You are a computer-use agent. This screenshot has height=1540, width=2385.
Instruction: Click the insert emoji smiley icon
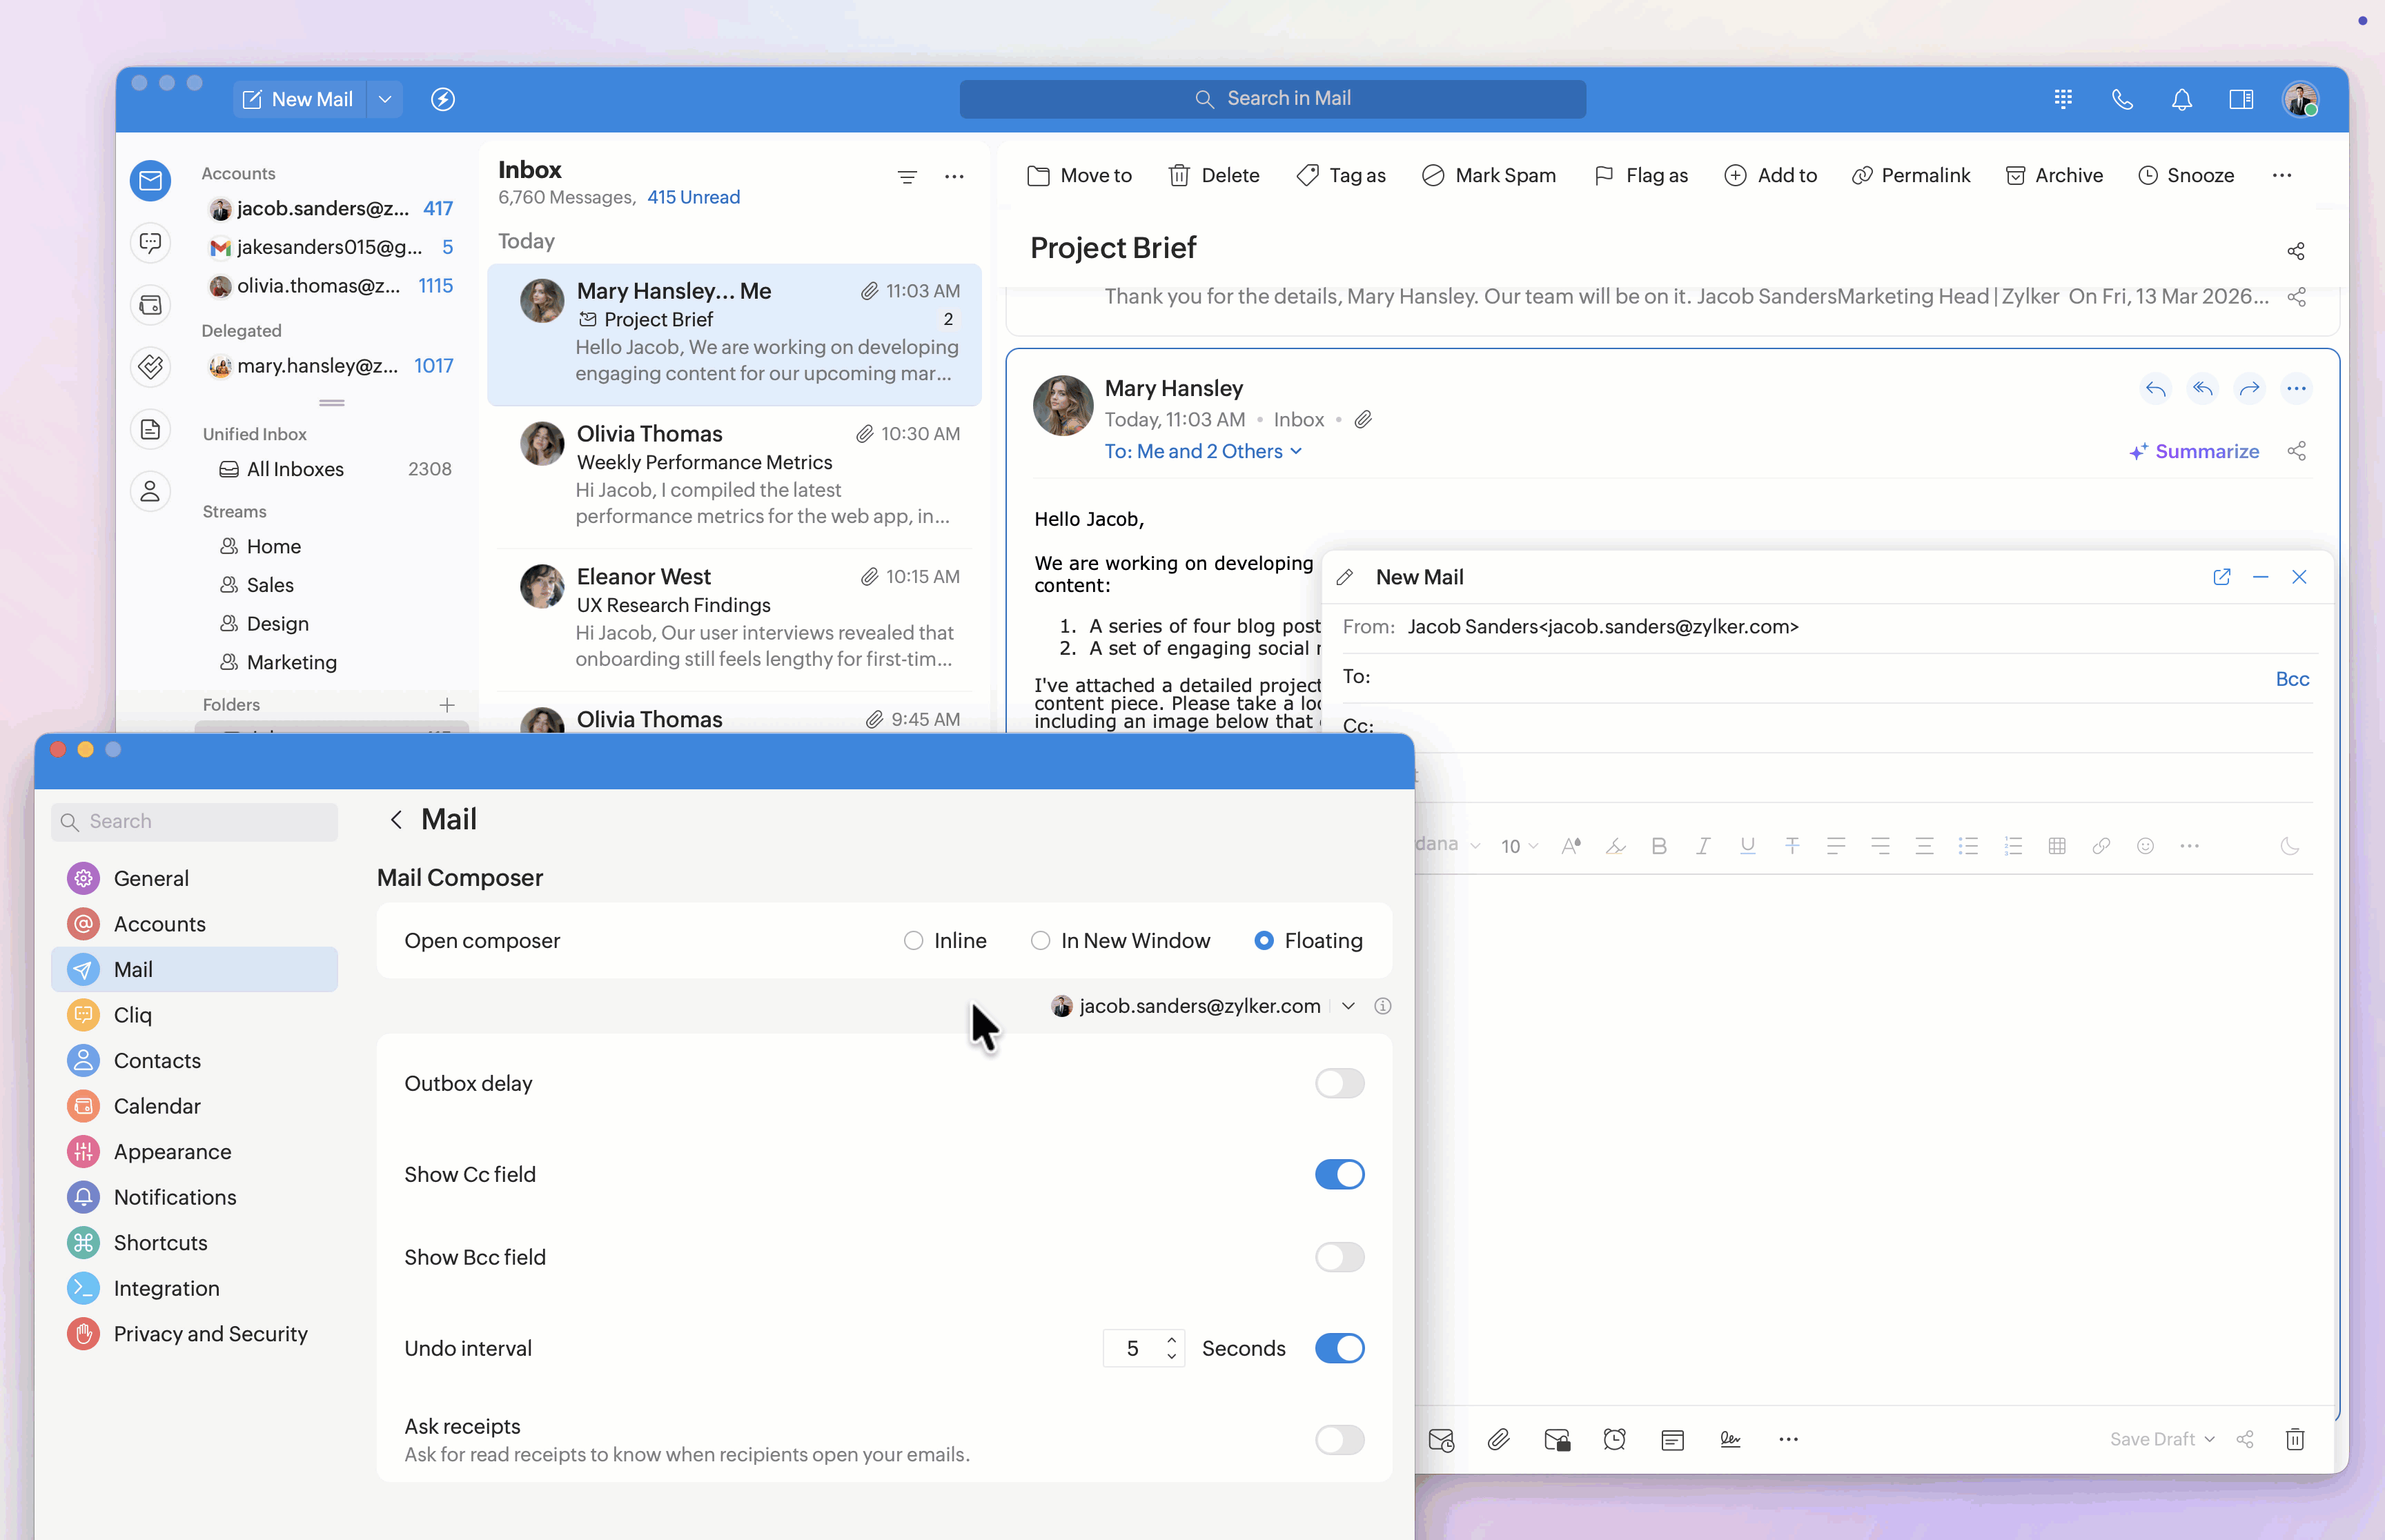(2145, 846)
